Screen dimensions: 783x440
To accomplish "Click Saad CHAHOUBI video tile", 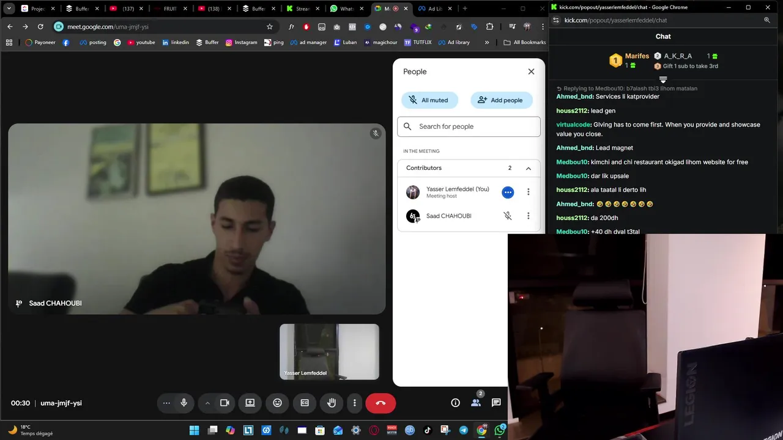I will point(197,219).
